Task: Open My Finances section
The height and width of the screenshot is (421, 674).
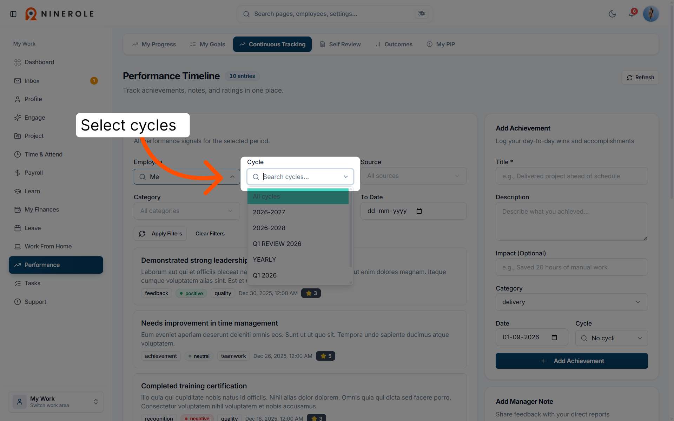Action: (x=56, y=209)
